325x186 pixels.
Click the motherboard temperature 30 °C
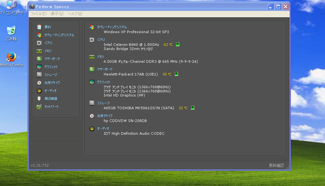pyautogui.click(x=167, y=74)
